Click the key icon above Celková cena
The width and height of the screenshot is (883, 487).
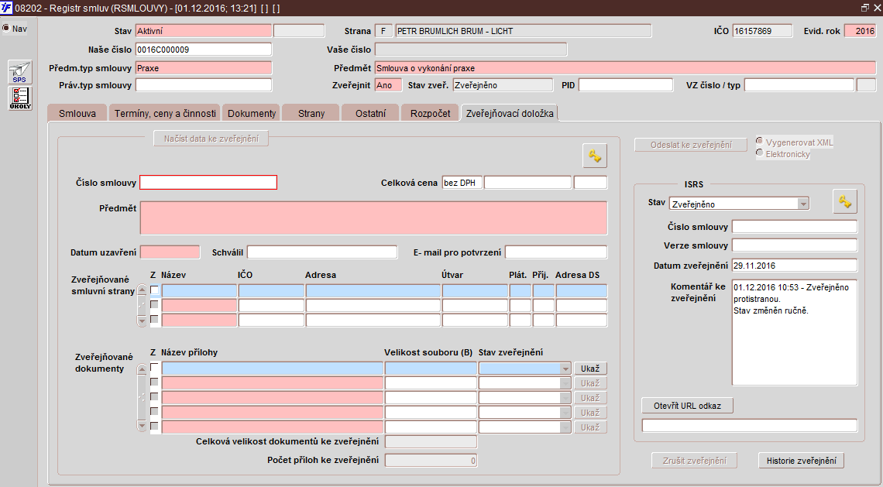coord(594,156)
